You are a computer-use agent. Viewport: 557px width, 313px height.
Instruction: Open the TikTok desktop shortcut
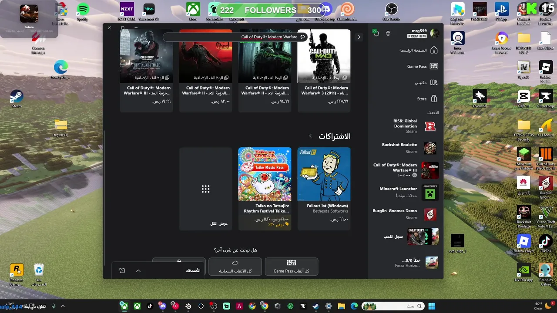pyautogui.click(x=546, y=243)
